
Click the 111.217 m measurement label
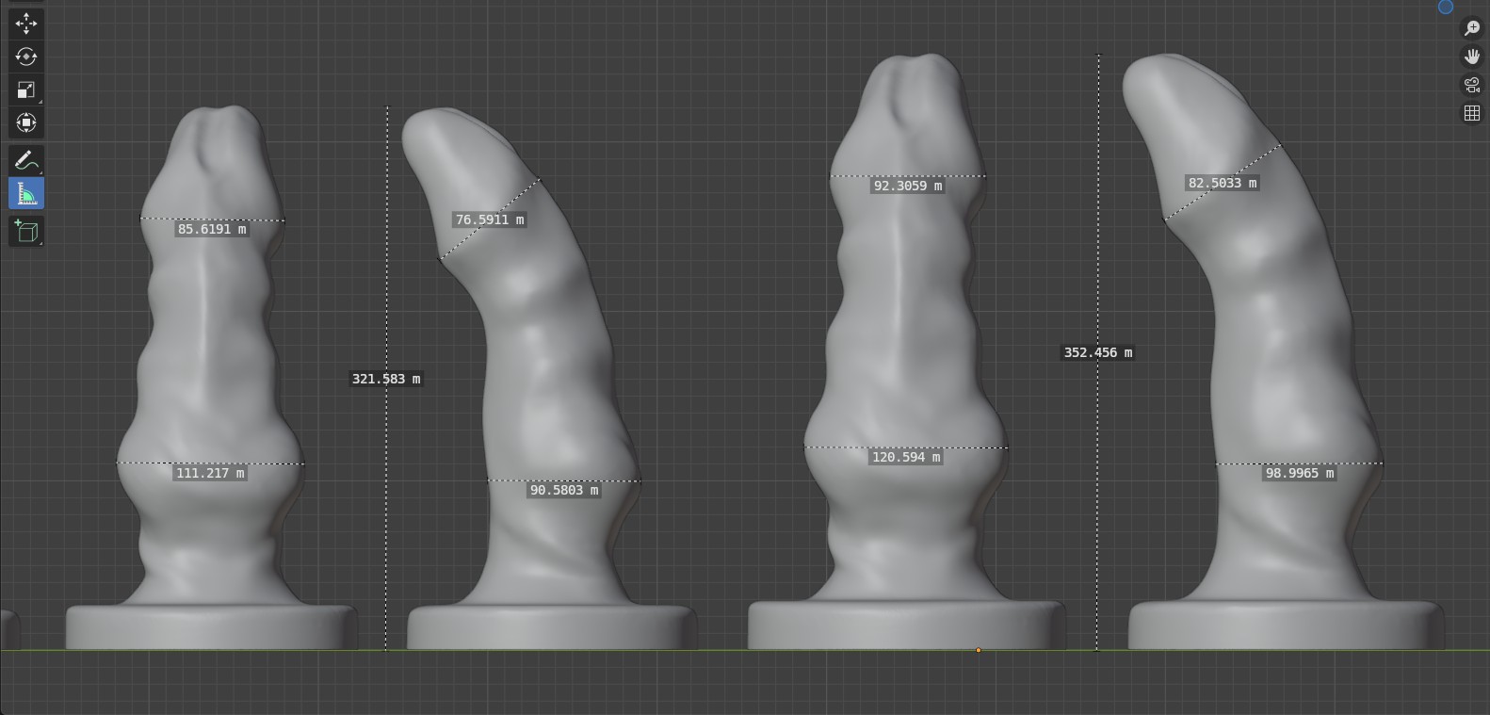210,473
